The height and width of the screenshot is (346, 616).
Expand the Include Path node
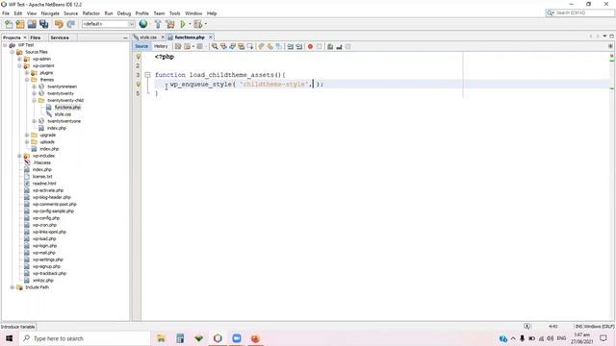click(12, 287)
